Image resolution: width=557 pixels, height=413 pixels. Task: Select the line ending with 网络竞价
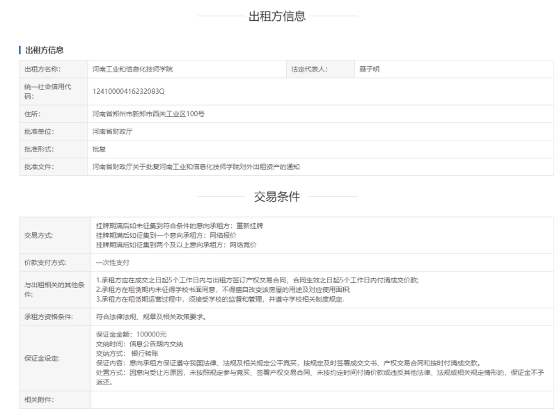(176, 245)
